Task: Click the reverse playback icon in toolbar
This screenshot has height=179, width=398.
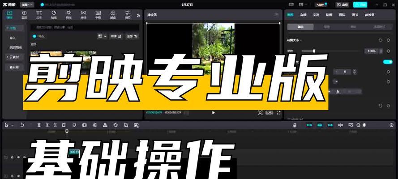Action: pos(94,125)
